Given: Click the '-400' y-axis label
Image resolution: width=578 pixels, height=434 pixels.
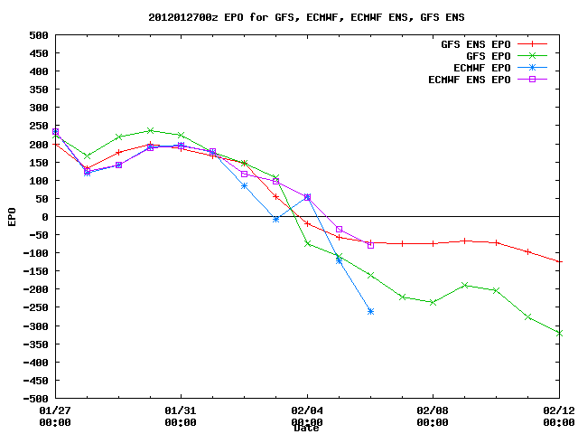Looking at the screenshot, I should 36,363.
